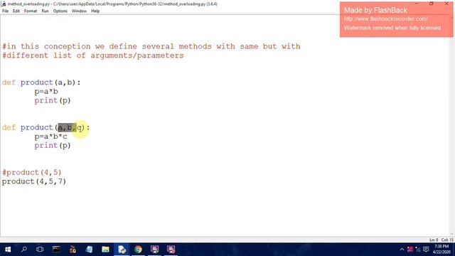Click the red tray icon beside chevron
This screenshot has width=455, height=256.
(410, 250)
